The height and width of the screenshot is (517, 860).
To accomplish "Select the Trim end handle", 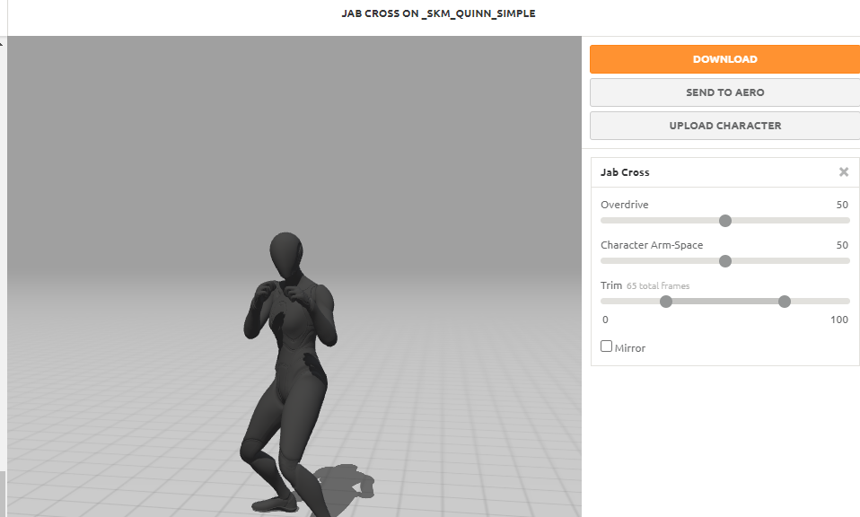I will pos(785,302).
